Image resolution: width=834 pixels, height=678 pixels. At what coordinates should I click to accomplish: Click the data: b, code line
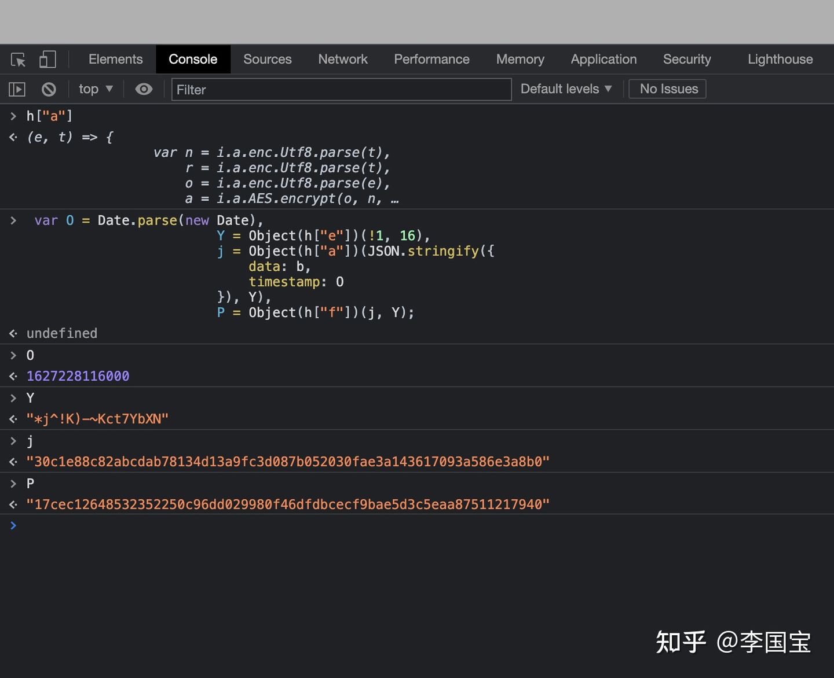[280, 267]
